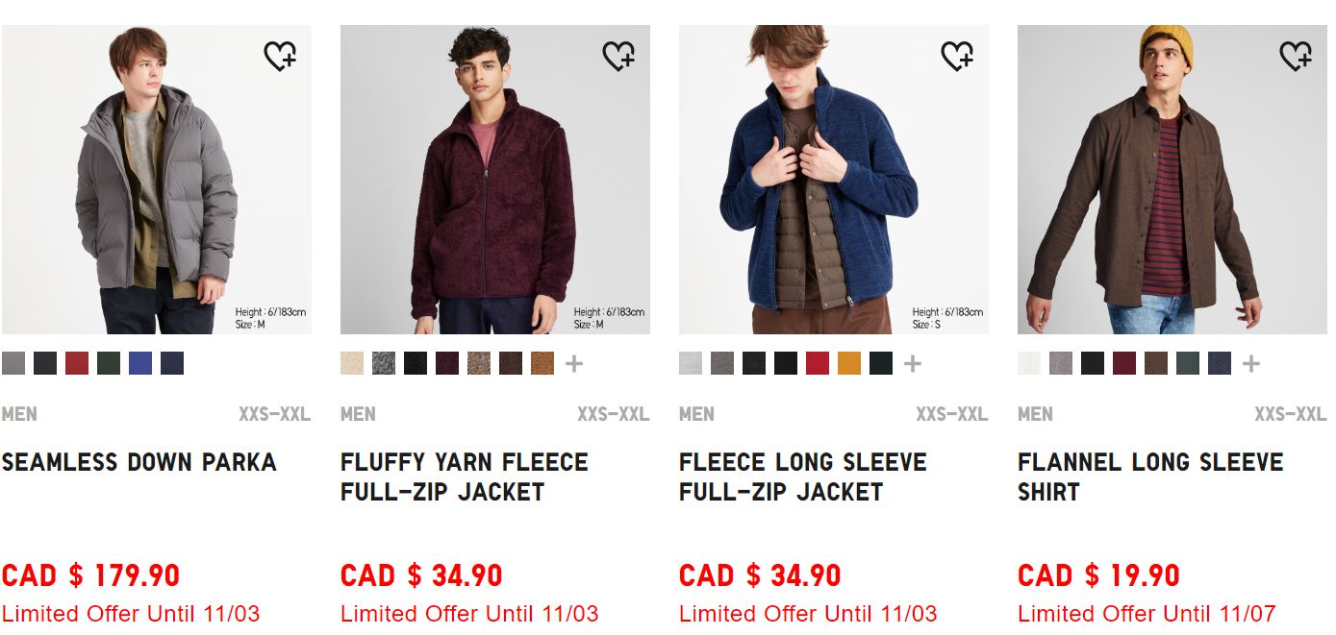The width and height of the screenshot is (1336, 635).
Task: Open the Seamless Down Parka product title
Action: (139, 462)
